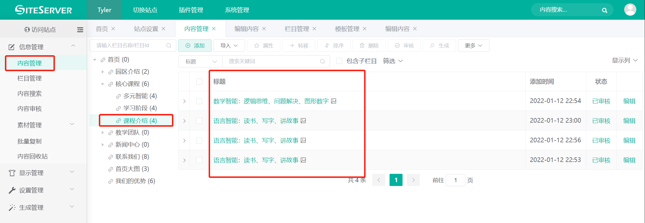
Task: Click the image icon beside 数学智能 title
Action: tap(334, 101)
